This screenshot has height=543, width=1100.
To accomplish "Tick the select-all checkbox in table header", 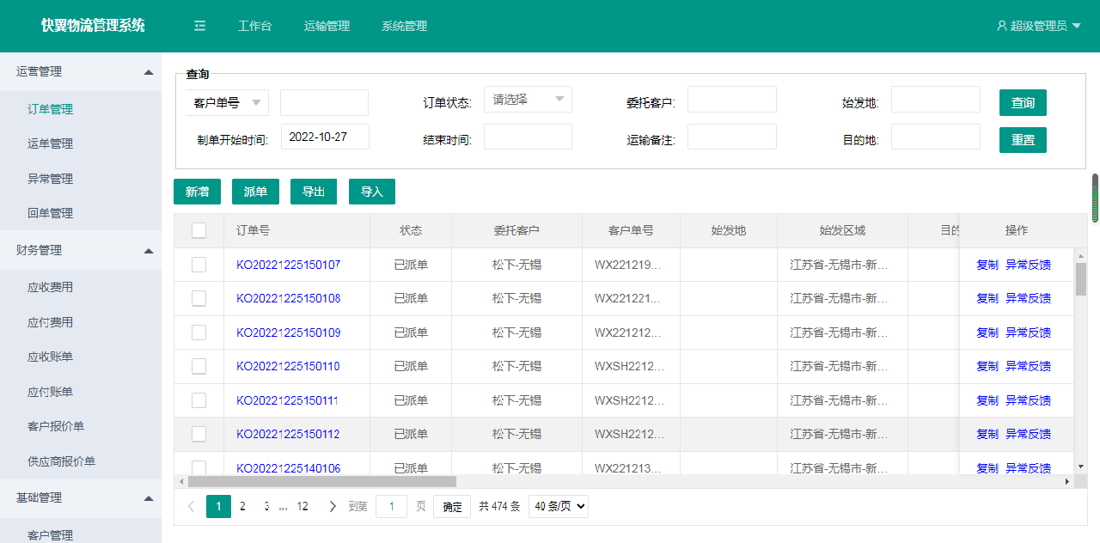I will coord(199,230).
